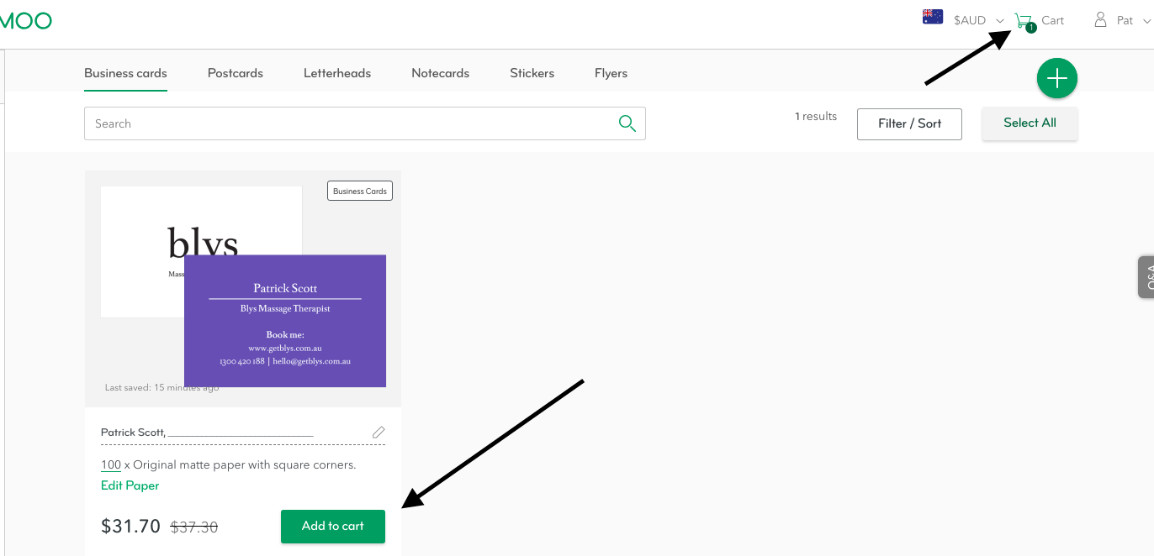1154x556 pixels.
Task: Focus the Search input field
Action: pos(352,123)
